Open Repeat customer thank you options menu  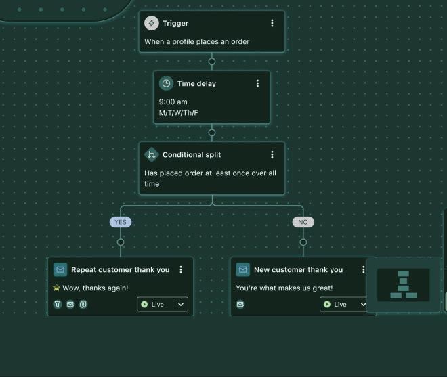[x=181, y=269]
